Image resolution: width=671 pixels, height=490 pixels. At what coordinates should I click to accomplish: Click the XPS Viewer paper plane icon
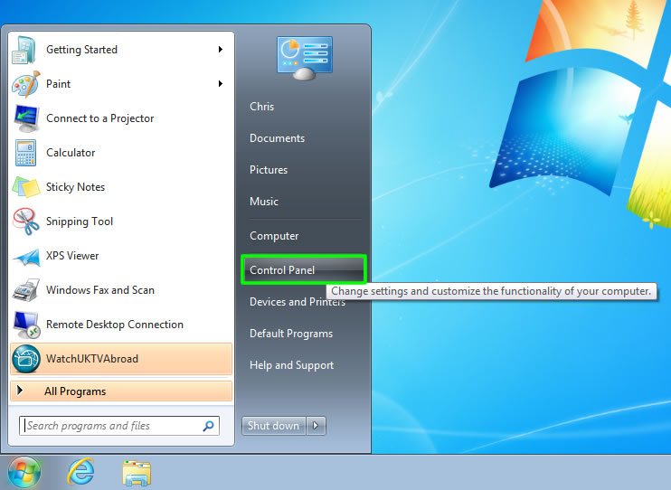(26, 257)
